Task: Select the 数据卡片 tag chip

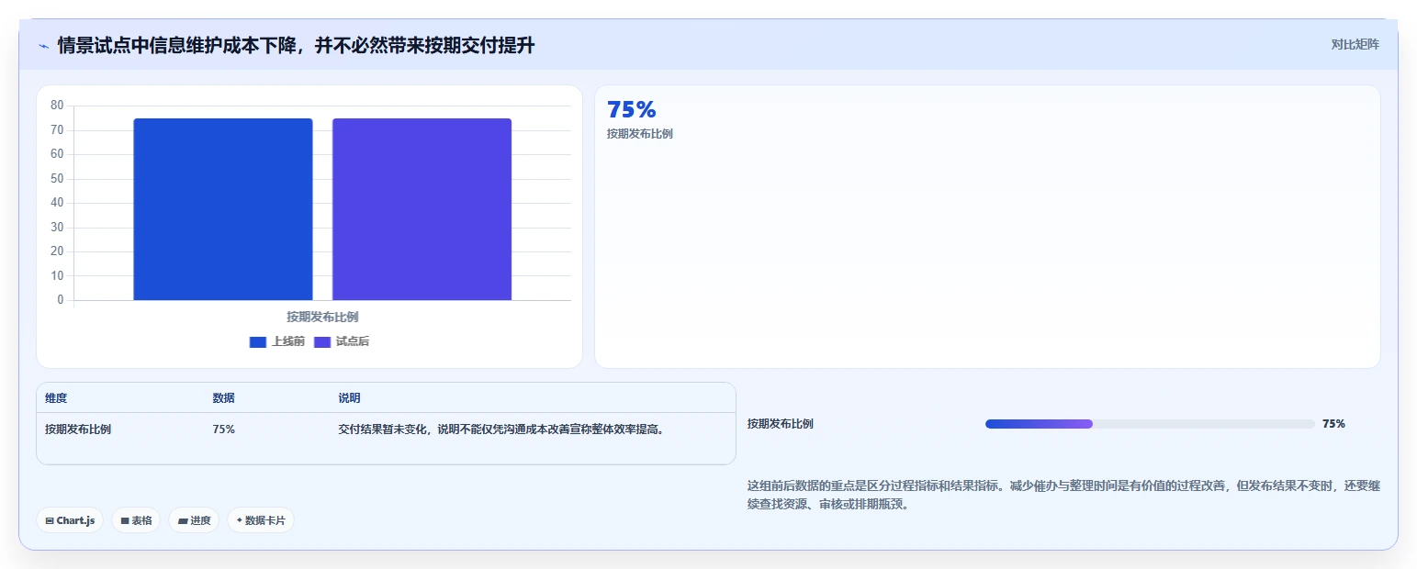Action: 261,520
